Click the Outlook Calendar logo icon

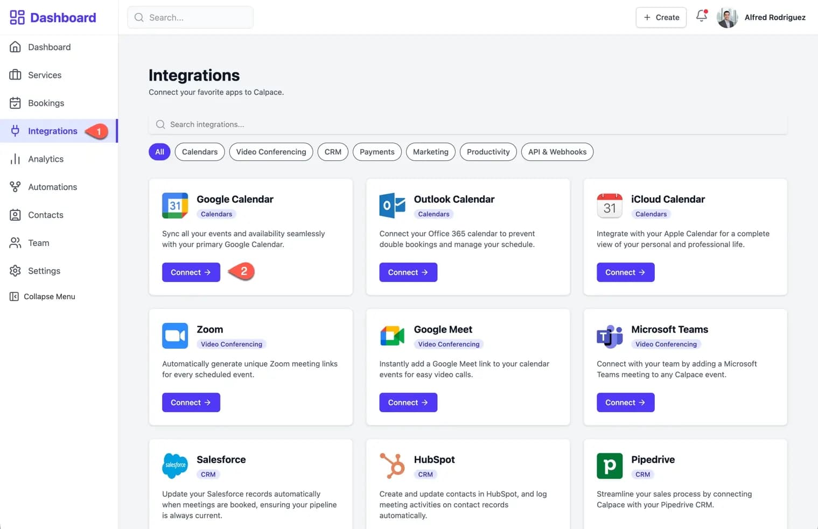click(x=392, y=206)
